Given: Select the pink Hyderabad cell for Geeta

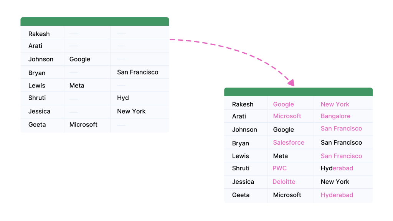Looking at the screenshot, I should pyautogui.click(x=343, y=195).
